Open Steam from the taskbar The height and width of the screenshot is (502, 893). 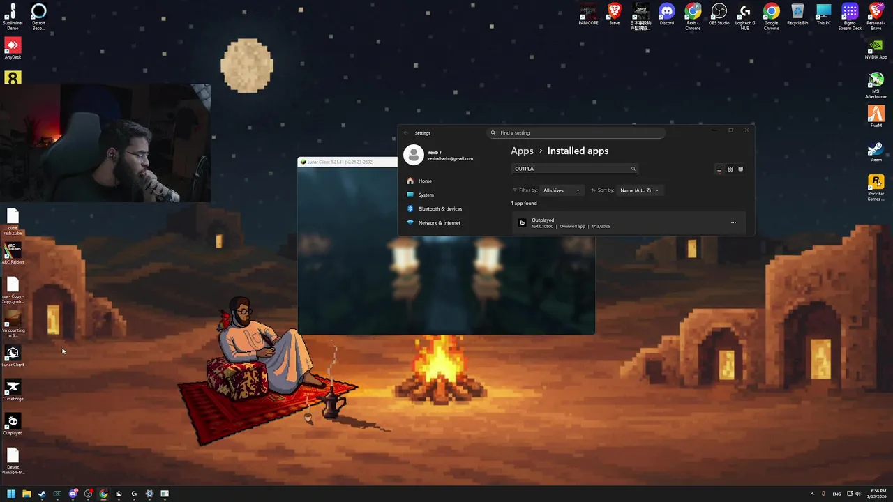tap(42, 494)
